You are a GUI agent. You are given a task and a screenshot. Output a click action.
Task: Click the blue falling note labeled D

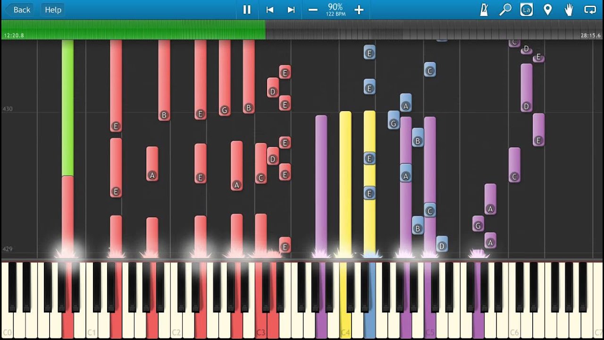442,244
